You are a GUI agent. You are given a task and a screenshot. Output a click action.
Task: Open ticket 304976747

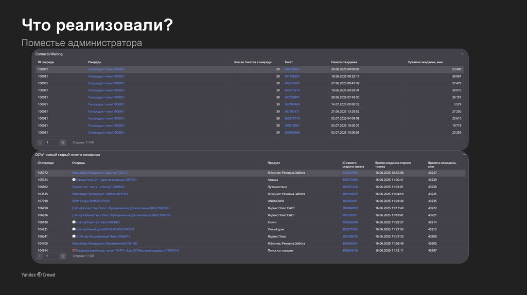[x=292, y=83]
